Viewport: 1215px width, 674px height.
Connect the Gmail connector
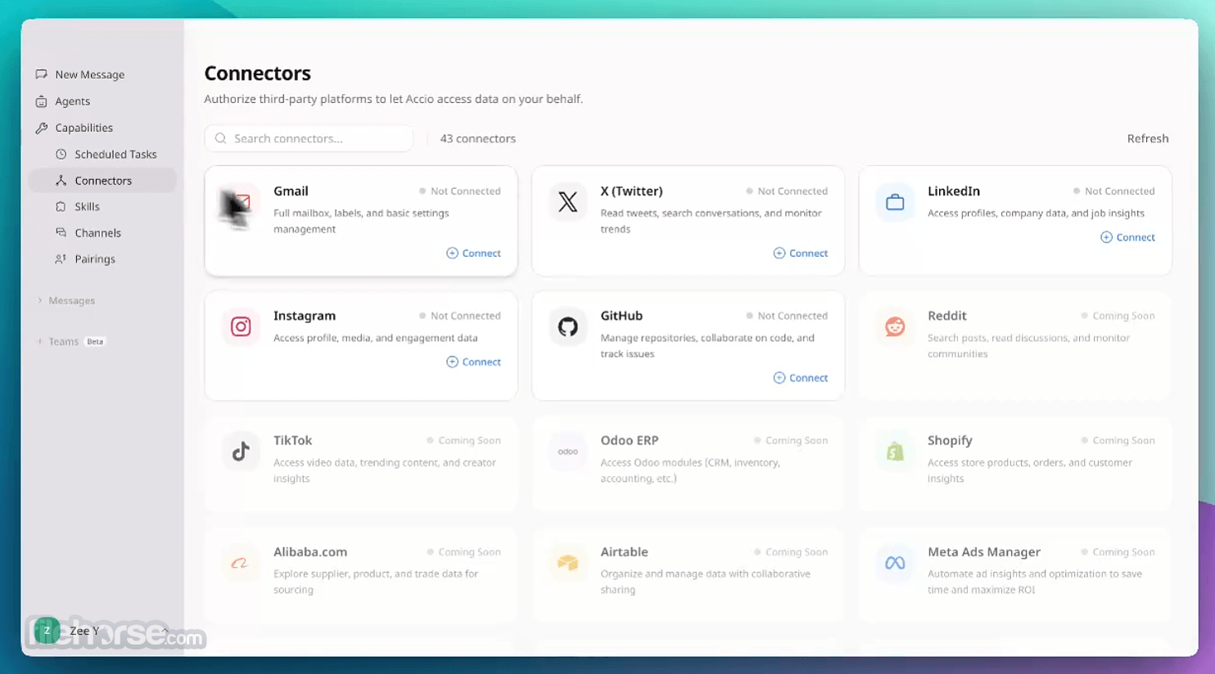tap(473, 254)
